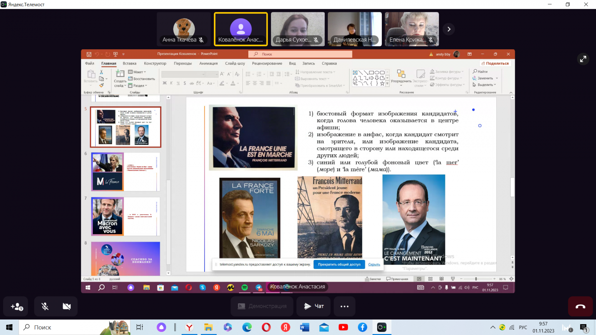Collapse the ribbon with the chevron
This screenshot has width=596, height=335.
point(511,93)
